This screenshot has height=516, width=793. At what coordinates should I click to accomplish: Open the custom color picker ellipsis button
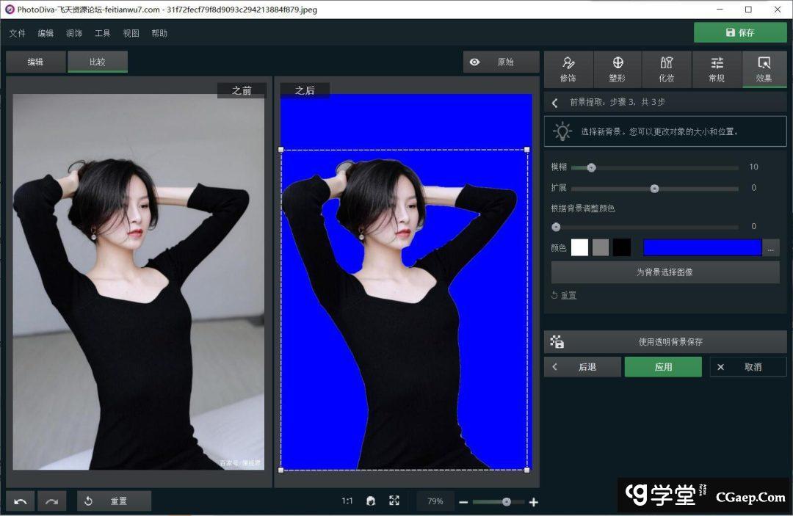(x=771, y=248)
